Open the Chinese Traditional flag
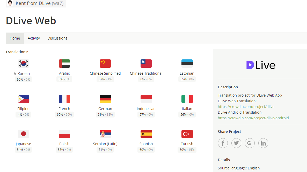This screenshot has width=307, height=172. point(146,64)
